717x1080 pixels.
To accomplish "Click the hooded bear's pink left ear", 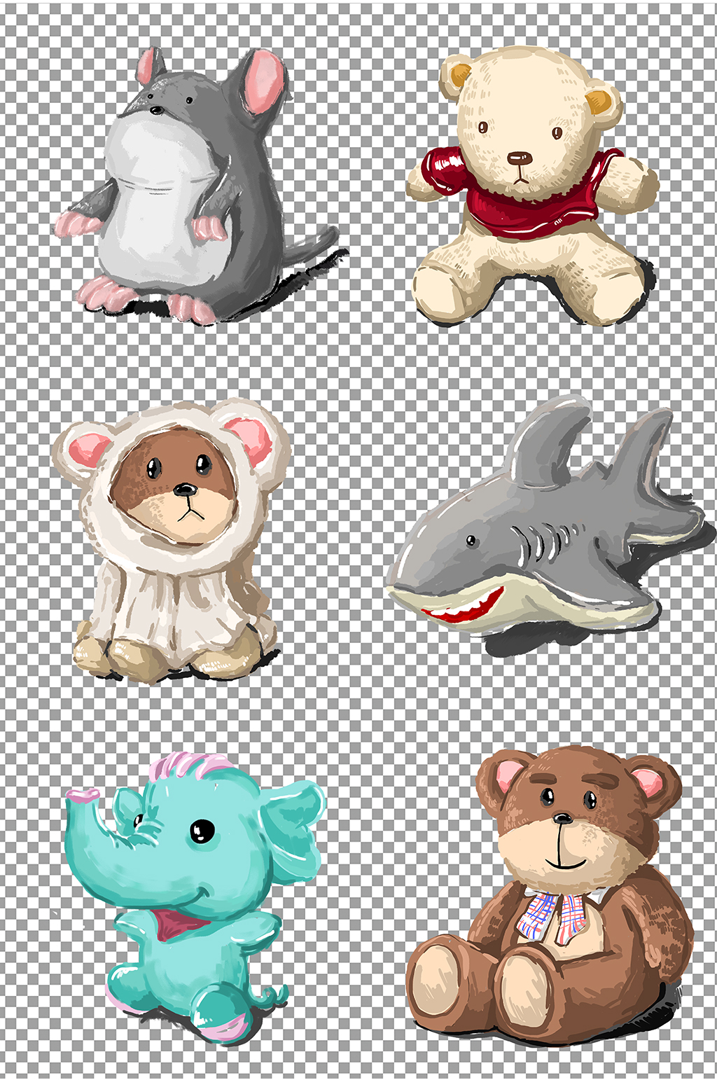I will coord(88,450).
